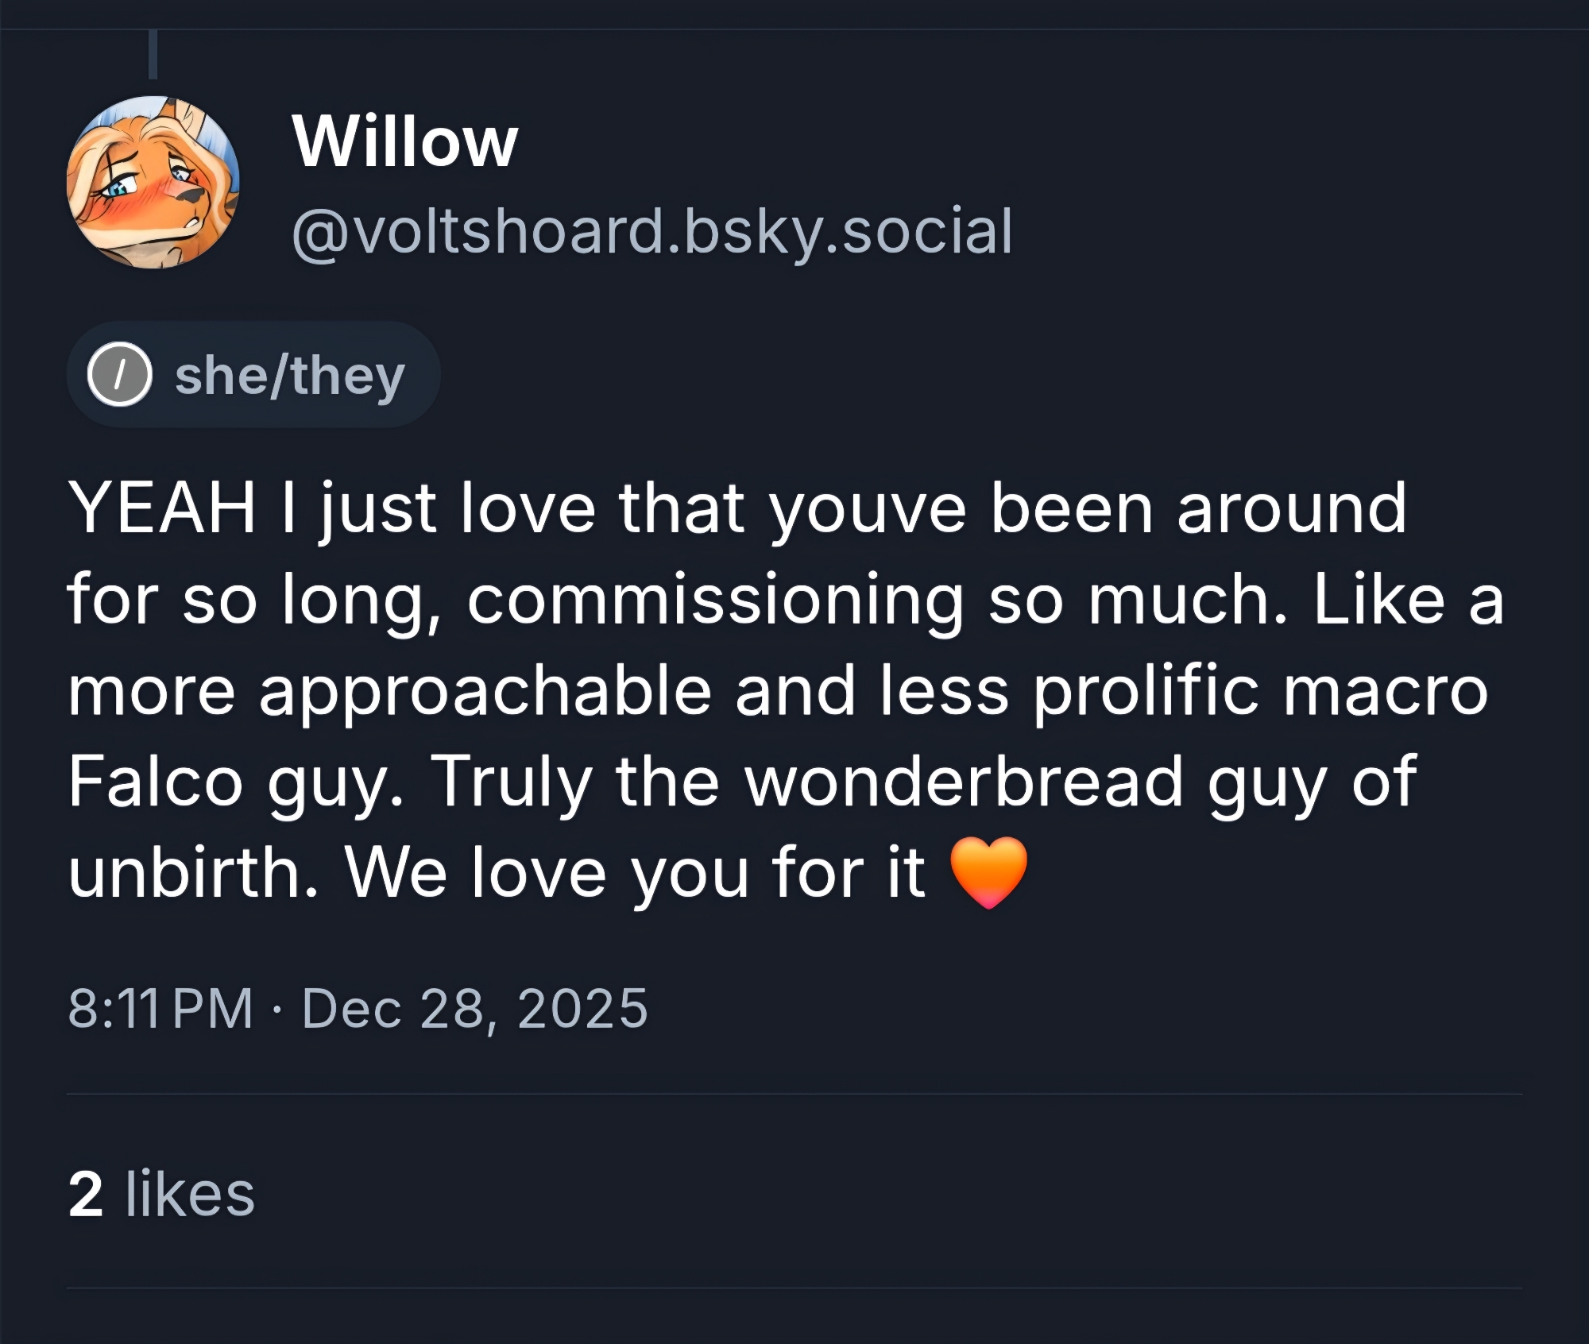Click the round labeler icon beside she/they
Viewport: 1589px width, 1344px height.
pos(119,375)
